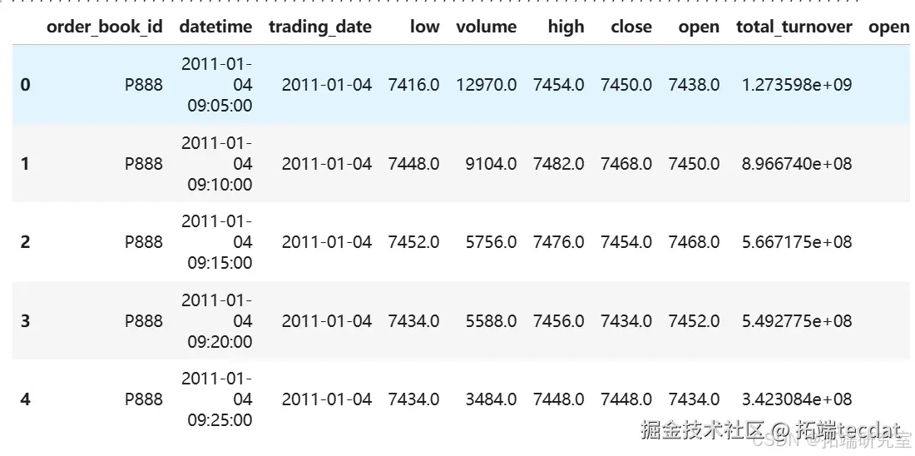The image size is (915, 456).
Task: Click row index 4 label
Action: pyautogui.click(x=25, y=399)
